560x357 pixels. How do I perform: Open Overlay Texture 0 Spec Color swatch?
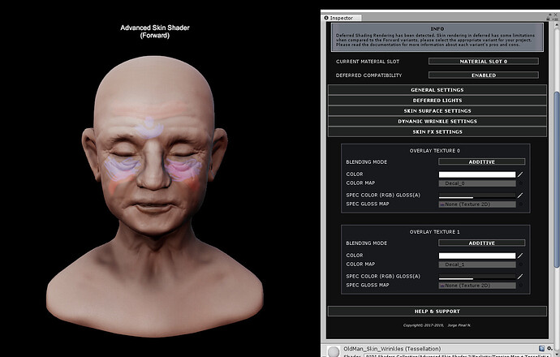click(x=477, y=196)
